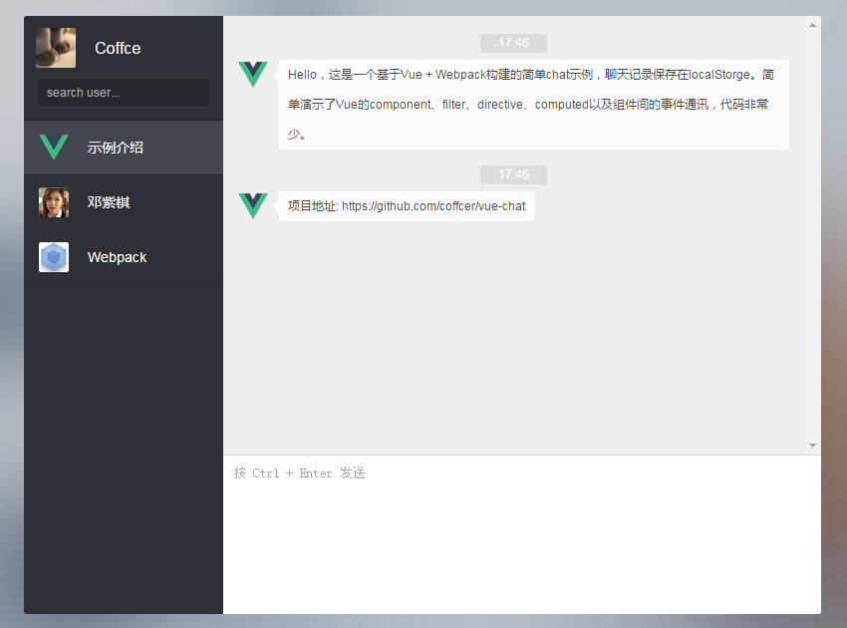Screen dimensions: 847x628
Task: Click the second 17:46 timestamp badge
Action: (513, 174)
